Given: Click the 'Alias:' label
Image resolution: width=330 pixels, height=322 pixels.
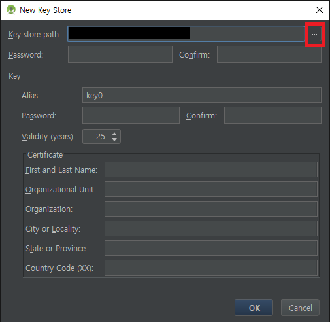Looking at the screenshot, I should 31,96.
